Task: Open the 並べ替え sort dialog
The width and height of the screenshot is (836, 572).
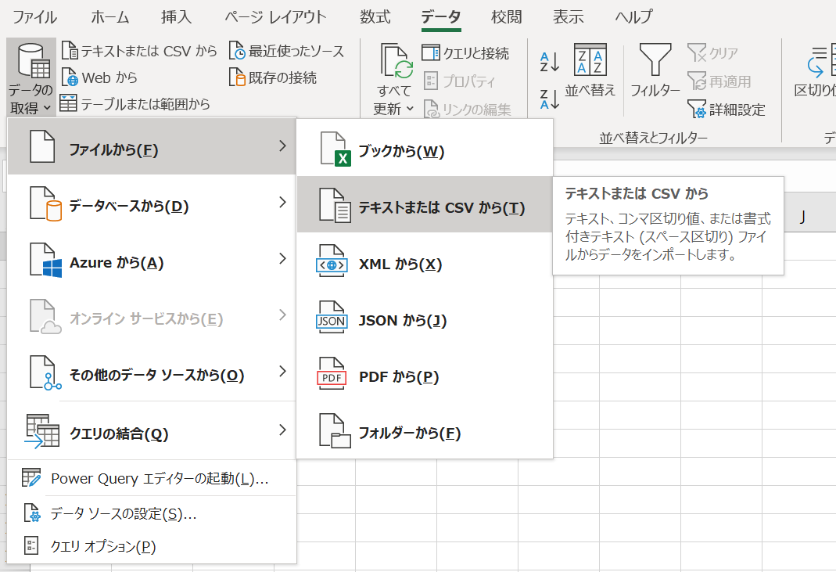Action: (x=590, y=70)
